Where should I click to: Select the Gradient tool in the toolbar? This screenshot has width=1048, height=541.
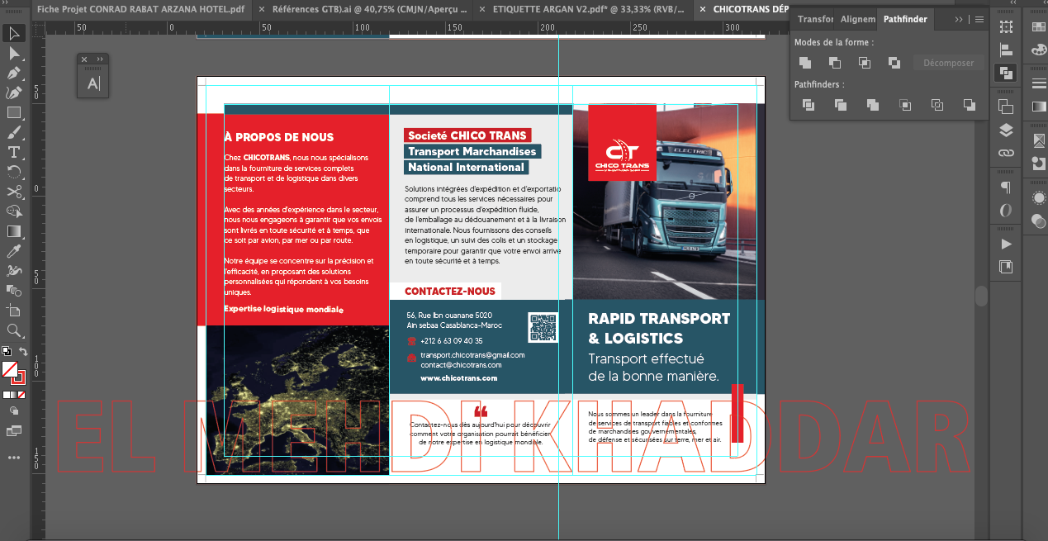point(14,232)
